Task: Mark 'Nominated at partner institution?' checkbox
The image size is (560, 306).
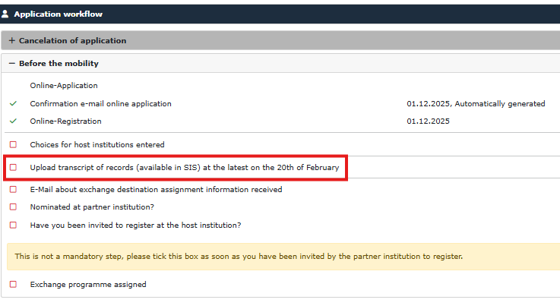Action: tap(13, 207)
